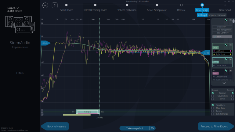Go to the Filter Export step

click(x=225, y=5)
